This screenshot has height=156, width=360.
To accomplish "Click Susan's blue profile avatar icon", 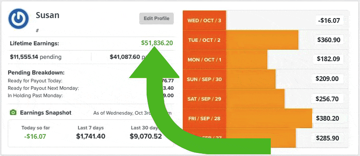I will point(19,19).
